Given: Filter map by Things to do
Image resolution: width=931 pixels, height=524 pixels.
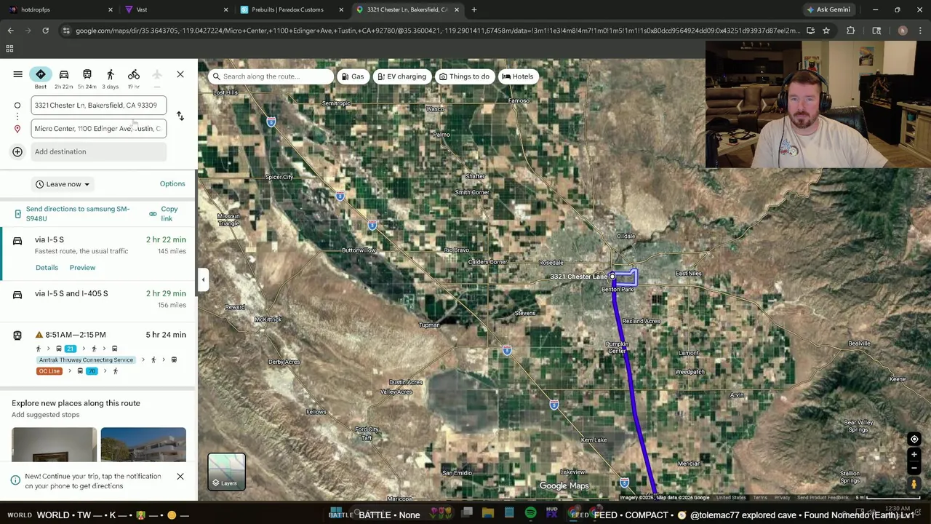Looking at the screenshot, I should [464, 76].
